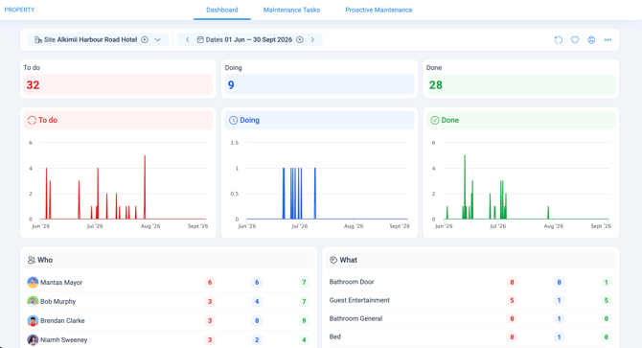Select Mantas Mayor row
Viewport: 642px width, 348px height.
pos(169,282)
